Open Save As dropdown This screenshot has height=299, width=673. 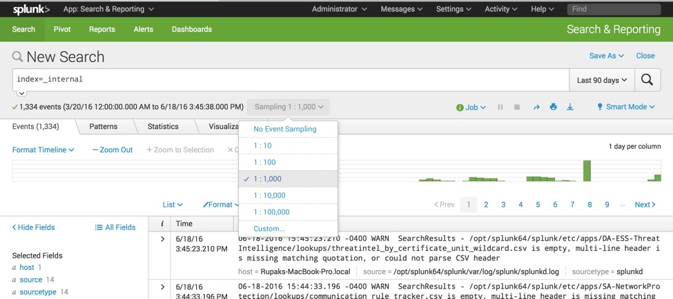[607, 56]
